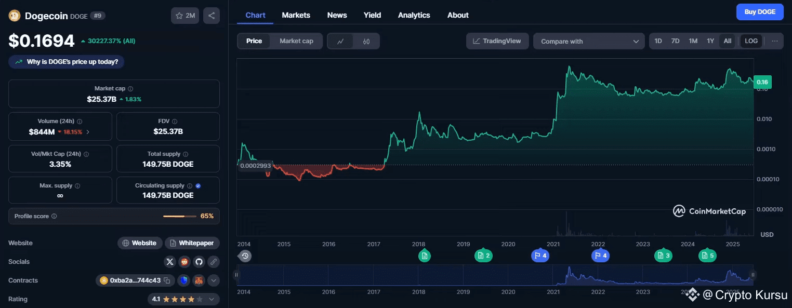The height and width of the screenshot is (308, 792).
Task: Open the Chart tab
Action: [x=255, y=15]
